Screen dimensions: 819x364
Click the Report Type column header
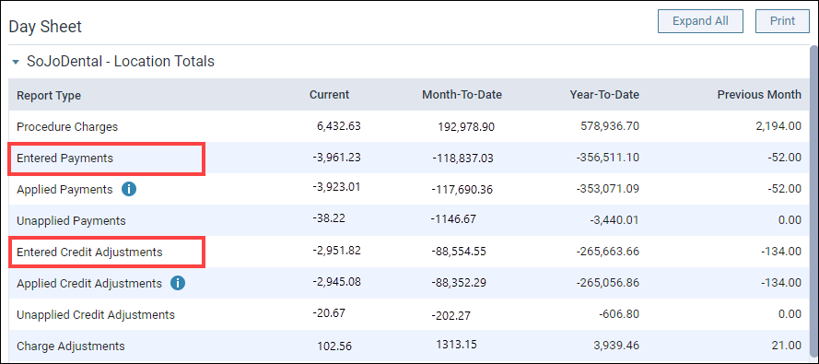(49, 95)
